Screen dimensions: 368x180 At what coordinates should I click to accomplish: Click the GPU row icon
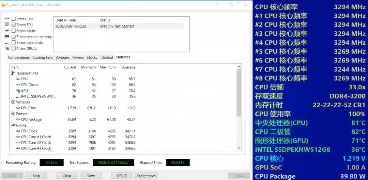click(18, 91)
